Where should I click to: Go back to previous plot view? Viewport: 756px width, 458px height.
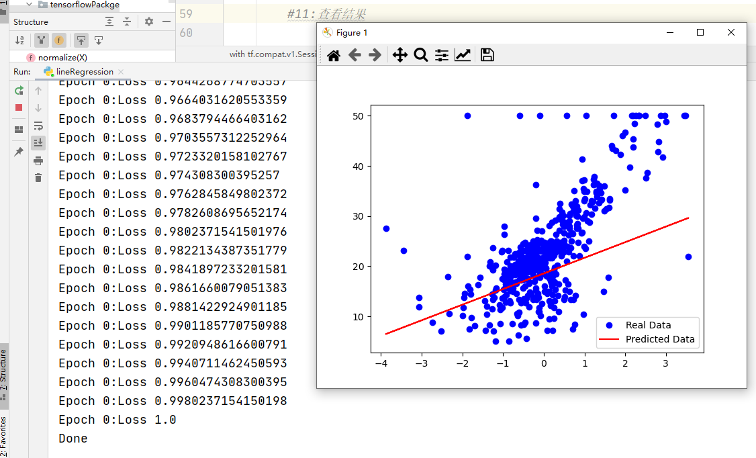pyautogui.click(x=355, y=55)
